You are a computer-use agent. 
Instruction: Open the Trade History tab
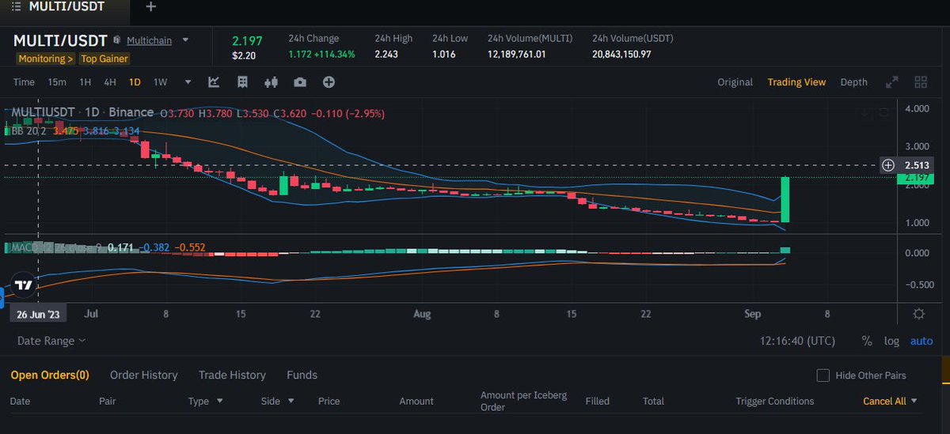(232, 375)
